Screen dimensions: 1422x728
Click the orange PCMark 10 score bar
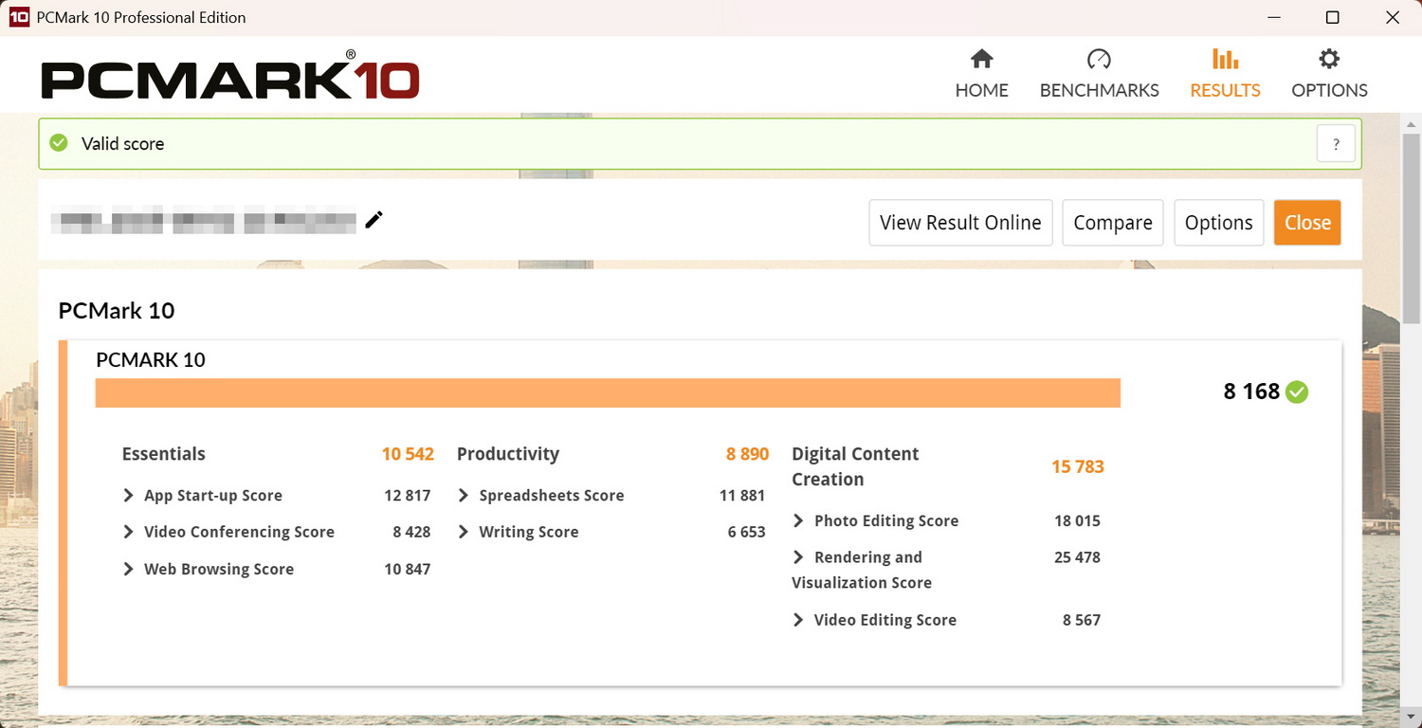click(608, 392)
